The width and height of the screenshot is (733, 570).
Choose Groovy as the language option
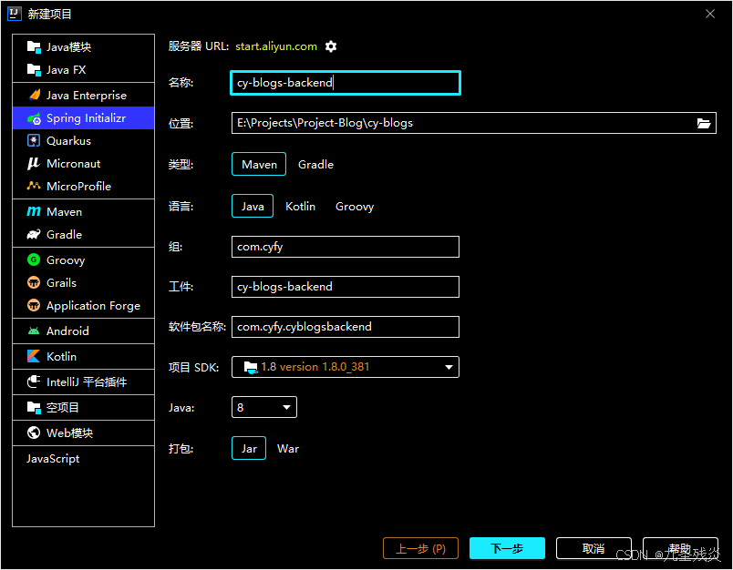coord(355,207)
